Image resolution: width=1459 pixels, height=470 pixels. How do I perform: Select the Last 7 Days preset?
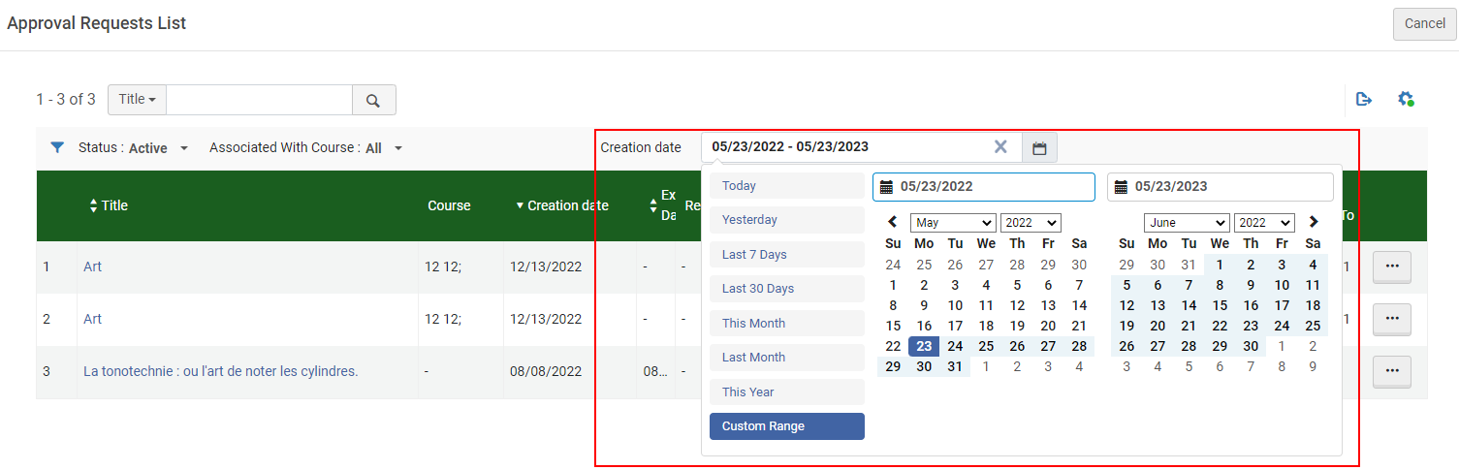point(786,255)
